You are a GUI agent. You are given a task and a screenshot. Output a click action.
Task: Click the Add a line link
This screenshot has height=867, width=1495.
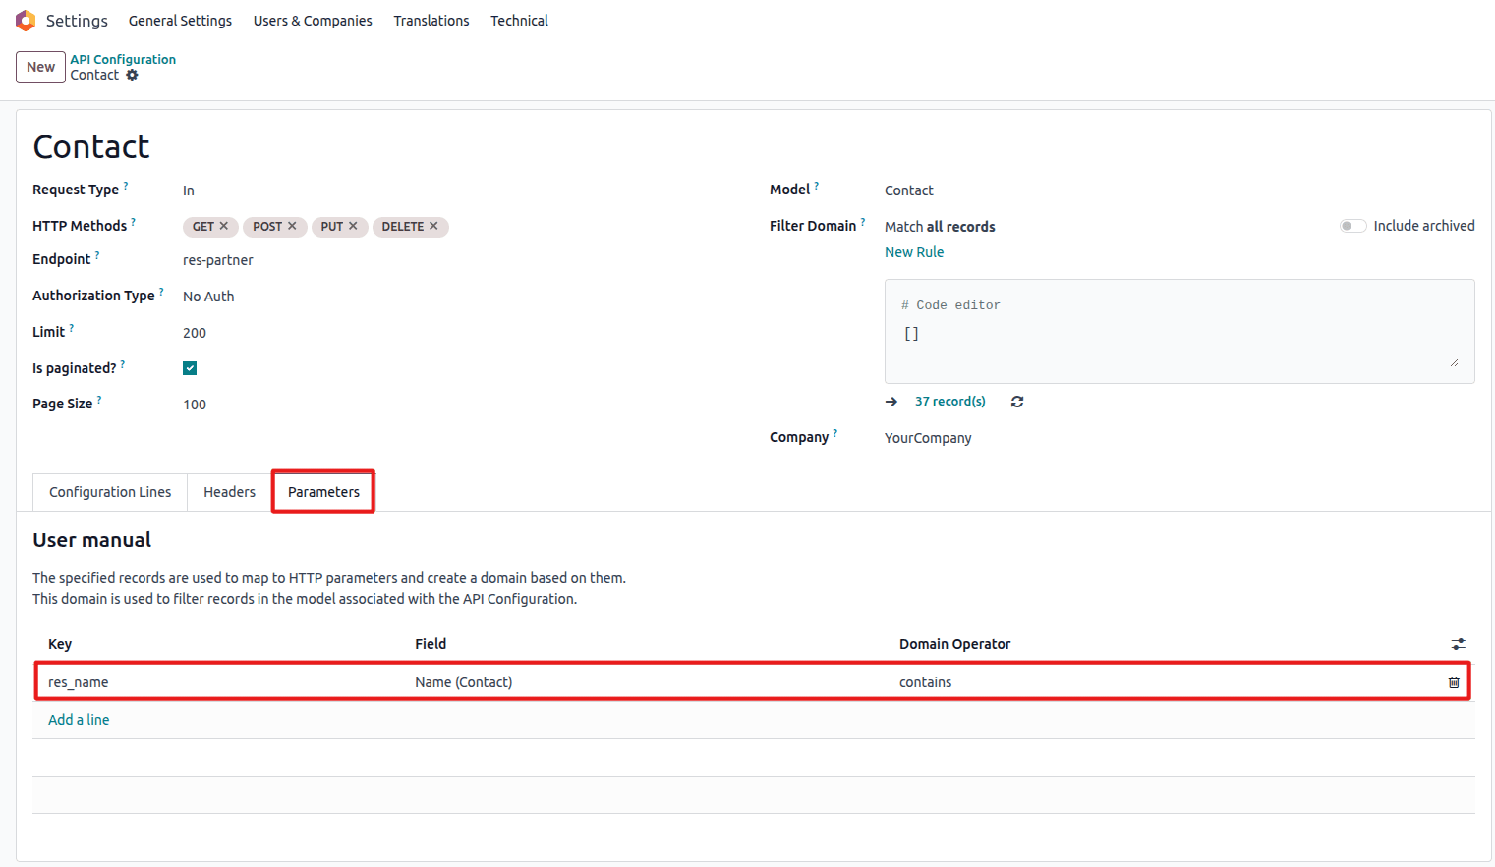[79, 720]
